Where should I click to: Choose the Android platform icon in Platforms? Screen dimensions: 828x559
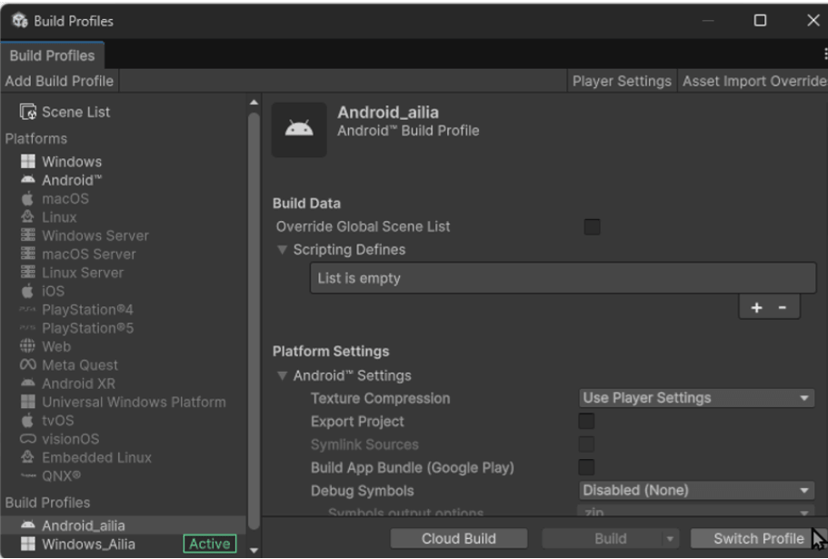pos(28,179)
